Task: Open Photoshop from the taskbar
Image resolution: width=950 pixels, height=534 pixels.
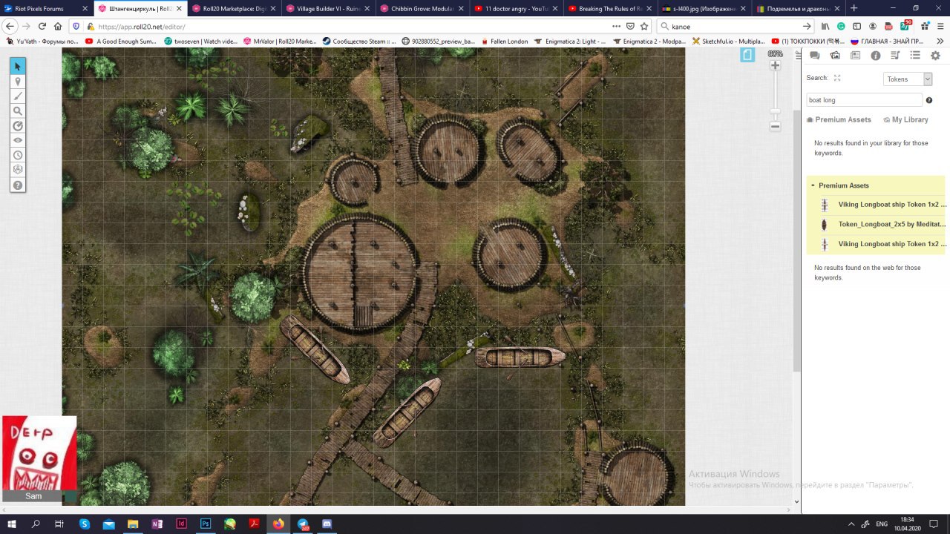Action: click(206, 524)
